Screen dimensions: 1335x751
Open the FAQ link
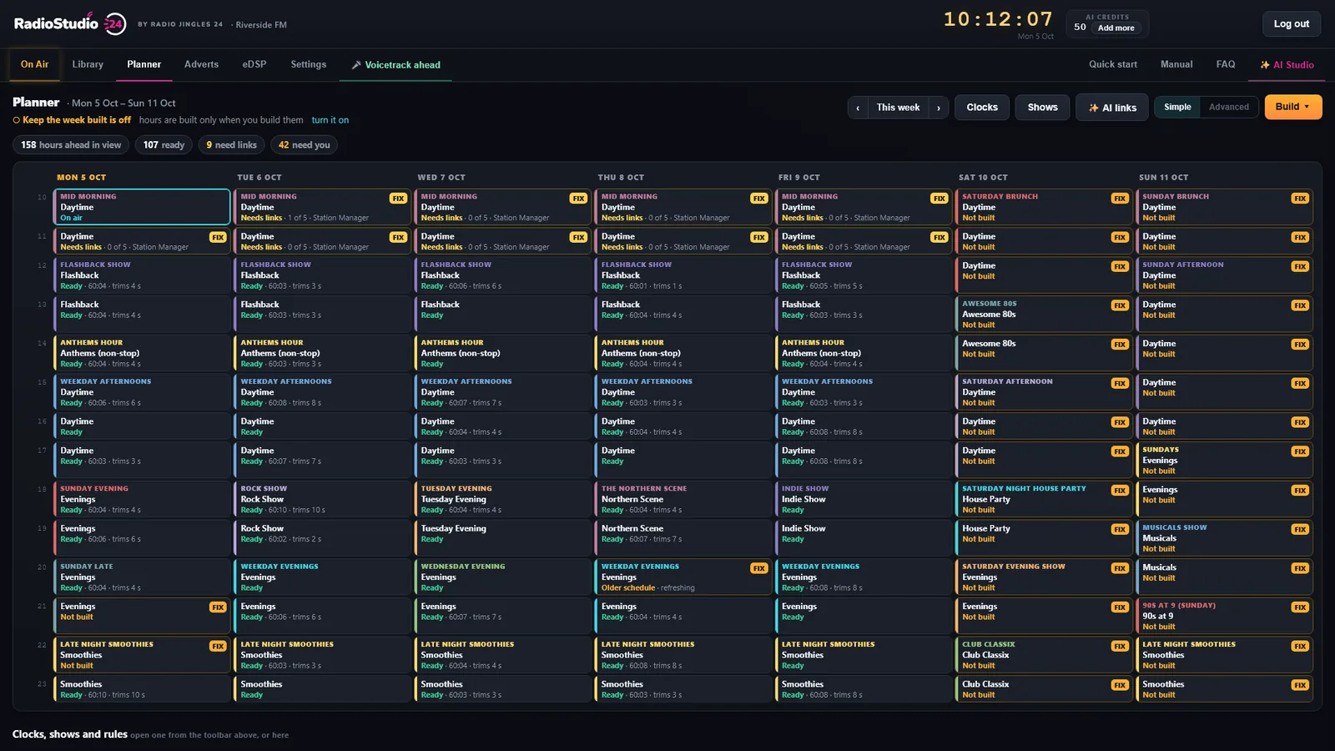pos(1225,64)
